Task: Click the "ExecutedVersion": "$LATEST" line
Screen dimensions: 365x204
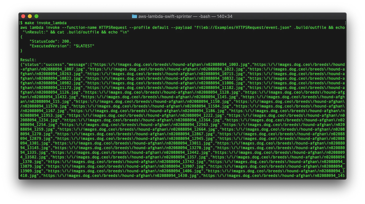Action: click(62, 46)
